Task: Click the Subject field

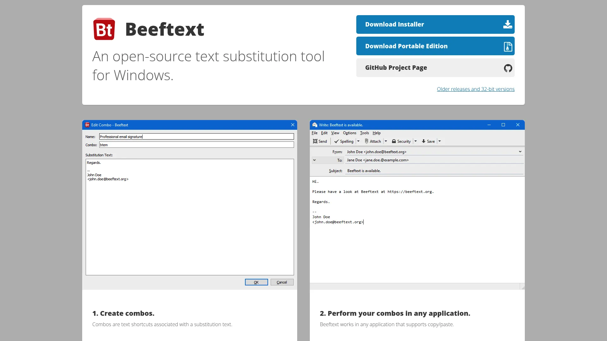Action: pos(434,171)
